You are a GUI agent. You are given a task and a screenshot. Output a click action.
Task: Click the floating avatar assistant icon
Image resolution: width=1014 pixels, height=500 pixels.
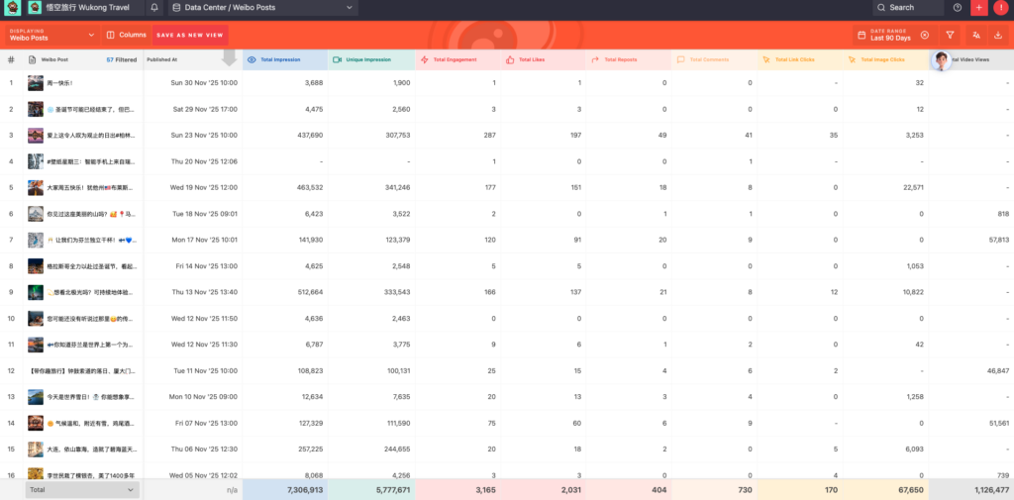point(941,60)
